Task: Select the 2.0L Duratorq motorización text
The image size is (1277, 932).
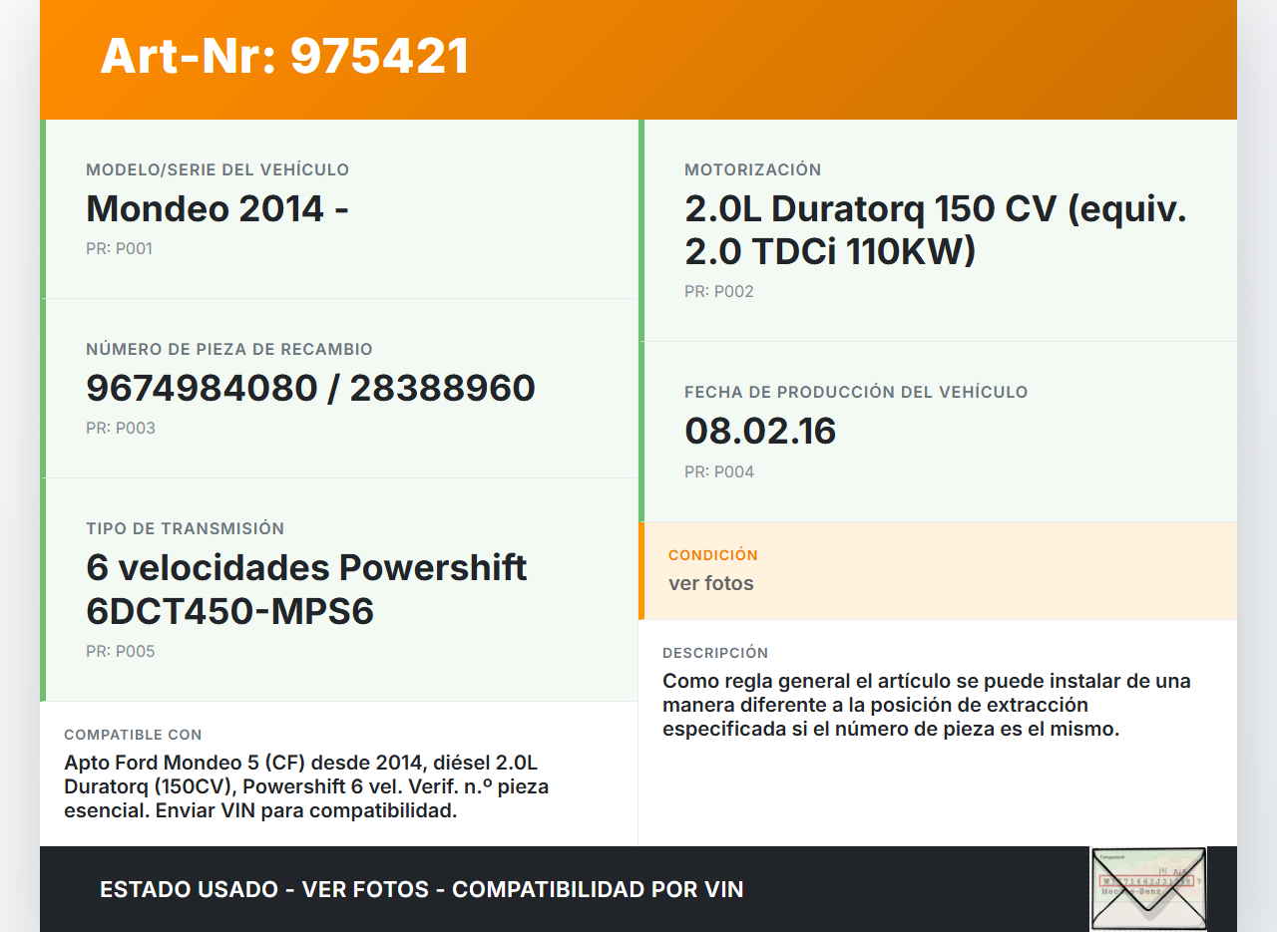Action: pyautogui.click(x=935, y=230)
